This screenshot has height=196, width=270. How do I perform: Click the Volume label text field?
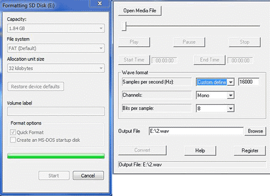point(56,111)
